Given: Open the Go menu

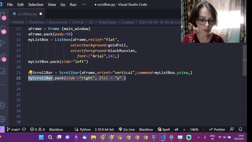Looking at the screenshot, I should coord(63,4).
